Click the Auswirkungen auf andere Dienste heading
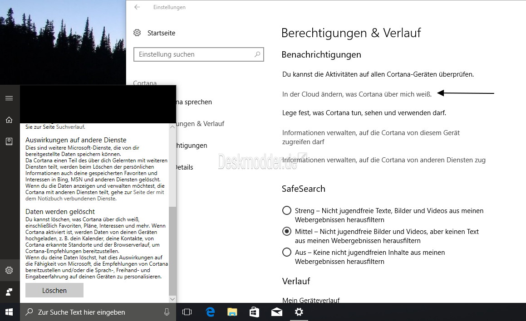Image resolution: width=526 pixels, height=321 pixels. click(76, 140)
